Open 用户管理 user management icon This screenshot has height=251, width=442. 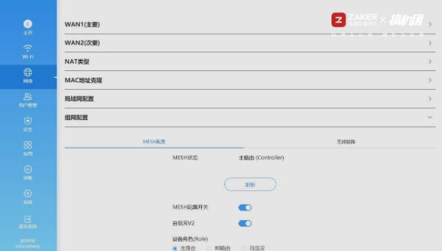[x=28, y=97]
